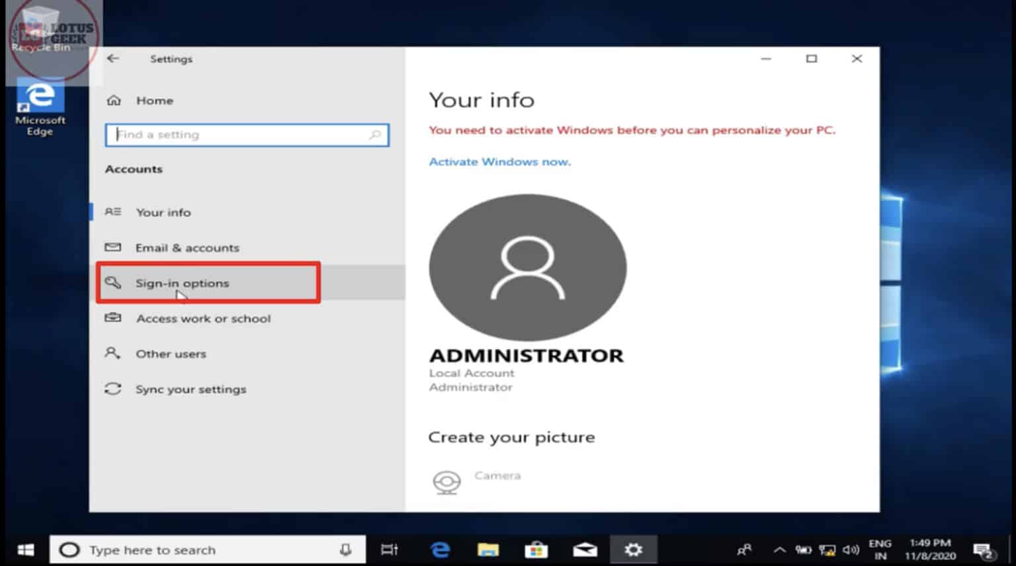The width and height of the screenshot is (1016, 566).
Task: Click the Start menu button
Action: tap(24, 549)
